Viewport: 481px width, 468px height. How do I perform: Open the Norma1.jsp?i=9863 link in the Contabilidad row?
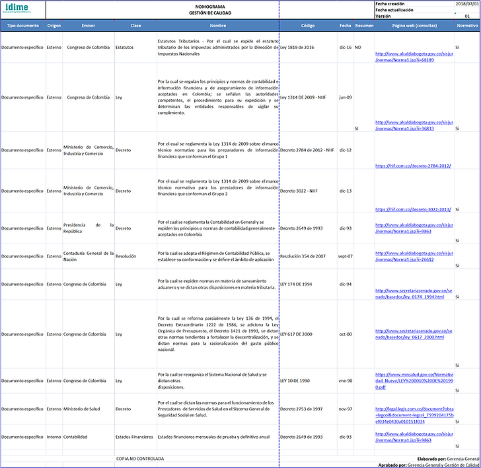click(x=414, y=437)
